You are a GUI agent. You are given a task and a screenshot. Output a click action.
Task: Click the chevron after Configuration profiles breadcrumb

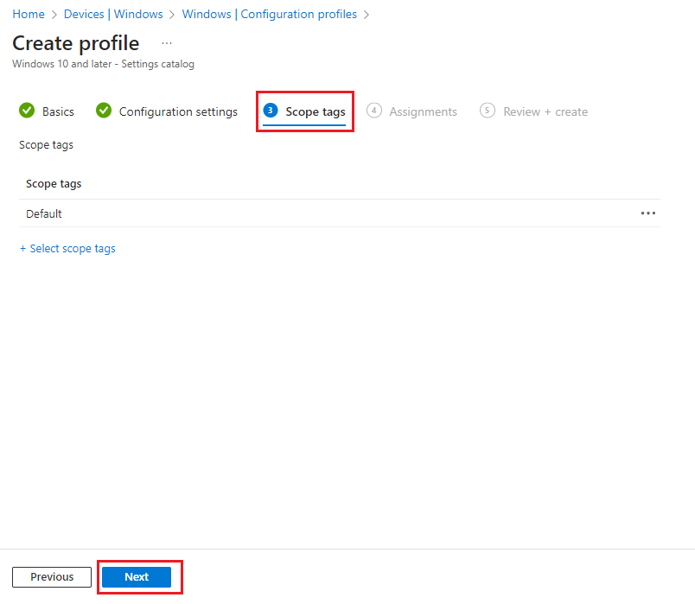pos(365,14)
